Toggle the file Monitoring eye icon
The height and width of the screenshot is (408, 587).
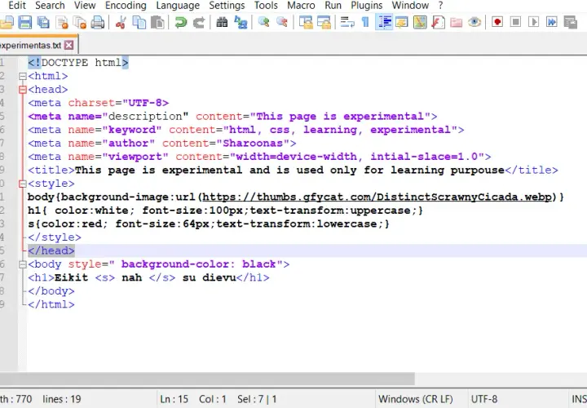pos(474,23)
